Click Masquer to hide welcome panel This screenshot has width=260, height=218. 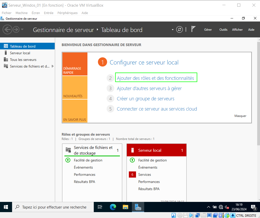pos(240,116)
